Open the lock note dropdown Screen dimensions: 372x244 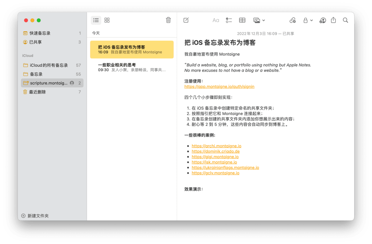[308, 20]
